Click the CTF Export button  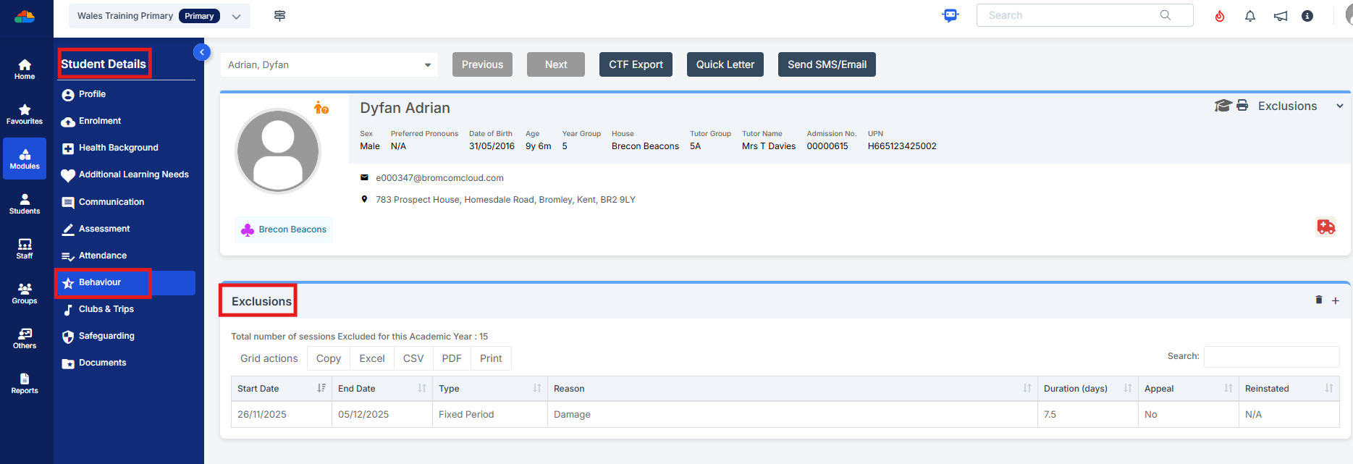coord(636,64)
